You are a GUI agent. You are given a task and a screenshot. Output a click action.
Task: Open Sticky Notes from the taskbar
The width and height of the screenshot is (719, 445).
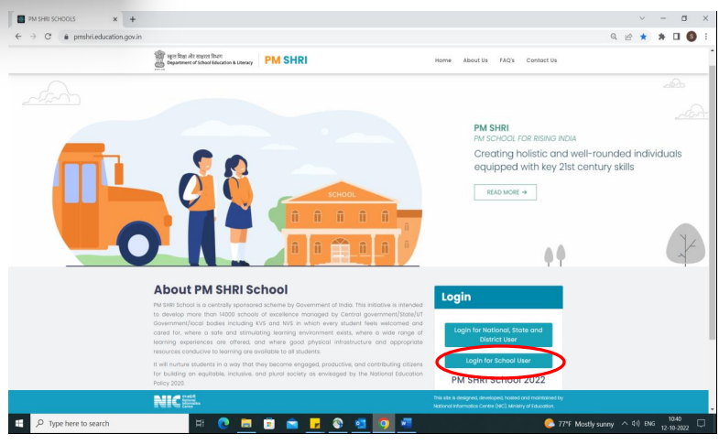point(315,423)
